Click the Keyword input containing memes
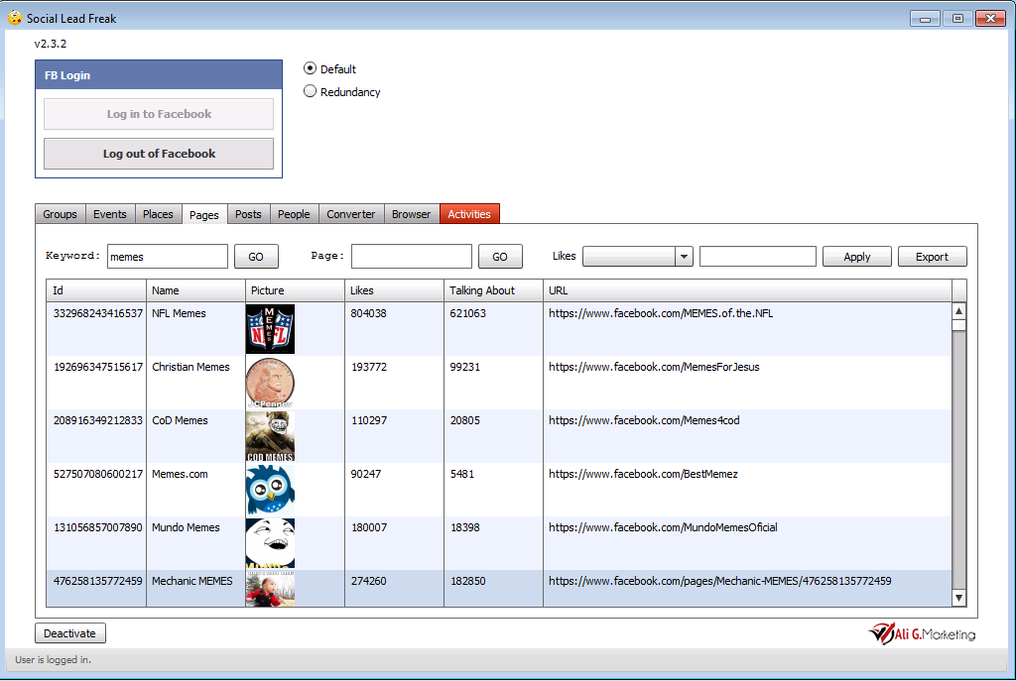The height and width of the screenshot is (681, 1016). point(167,257)
